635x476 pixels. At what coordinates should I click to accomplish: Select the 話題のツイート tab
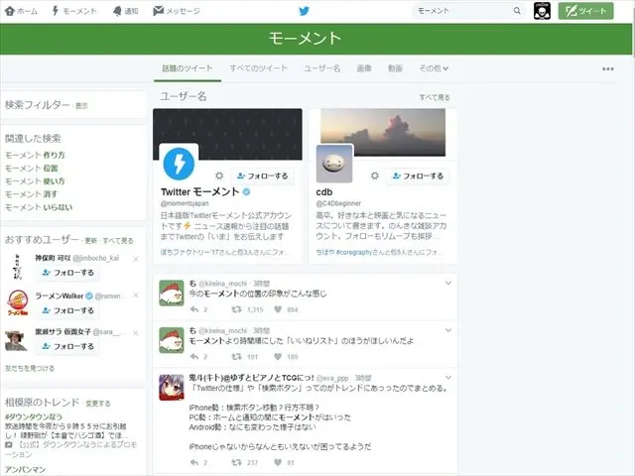[x=188, y=68]
